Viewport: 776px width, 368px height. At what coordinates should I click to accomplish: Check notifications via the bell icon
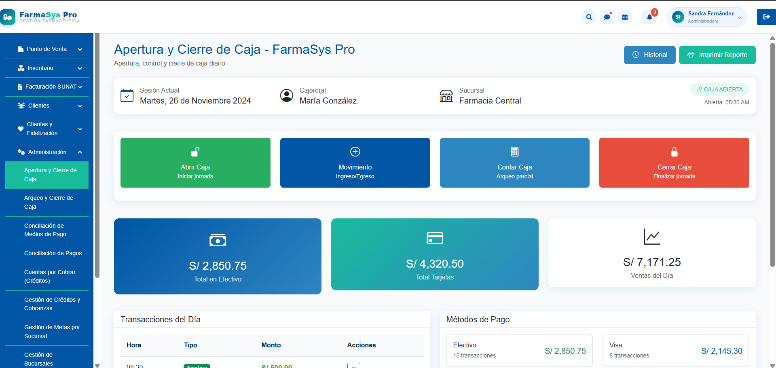click(649, 17)
